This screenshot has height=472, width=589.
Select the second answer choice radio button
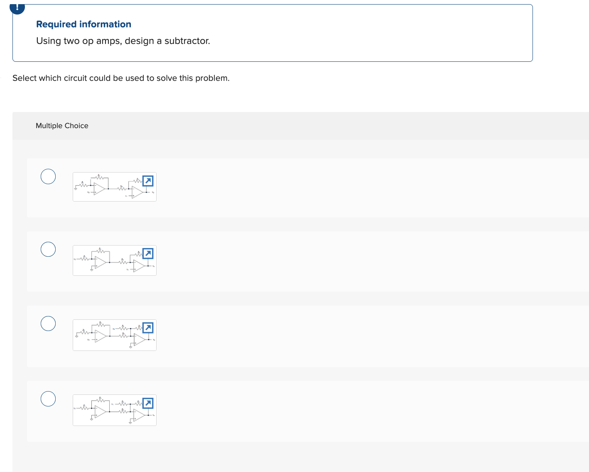click(x=48, y=249)
